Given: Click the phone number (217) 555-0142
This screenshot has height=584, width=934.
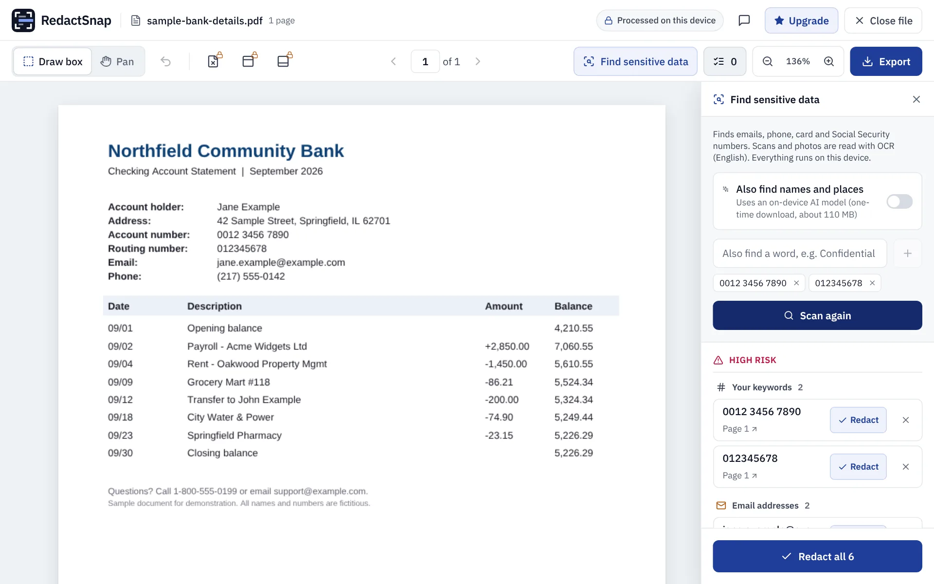Looking at the screenshot, I should click(251, 276).
